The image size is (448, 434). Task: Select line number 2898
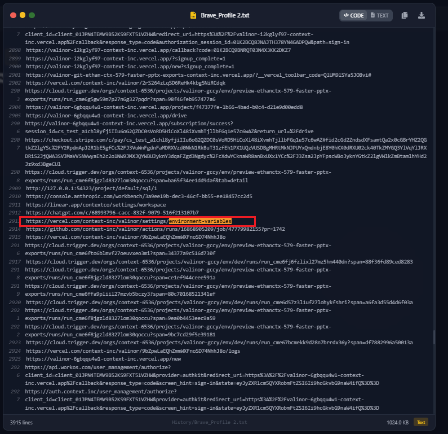15,50
